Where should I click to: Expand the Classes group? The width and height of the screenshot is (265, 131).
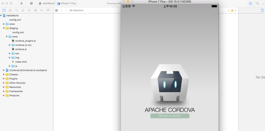pyautogui.click(x=4, y=74)
